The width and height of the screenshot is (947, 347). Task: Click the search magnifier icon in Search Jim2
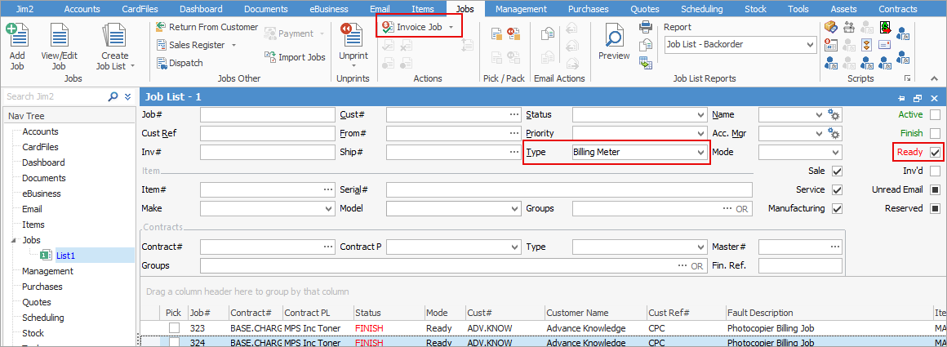click(113, 96)
